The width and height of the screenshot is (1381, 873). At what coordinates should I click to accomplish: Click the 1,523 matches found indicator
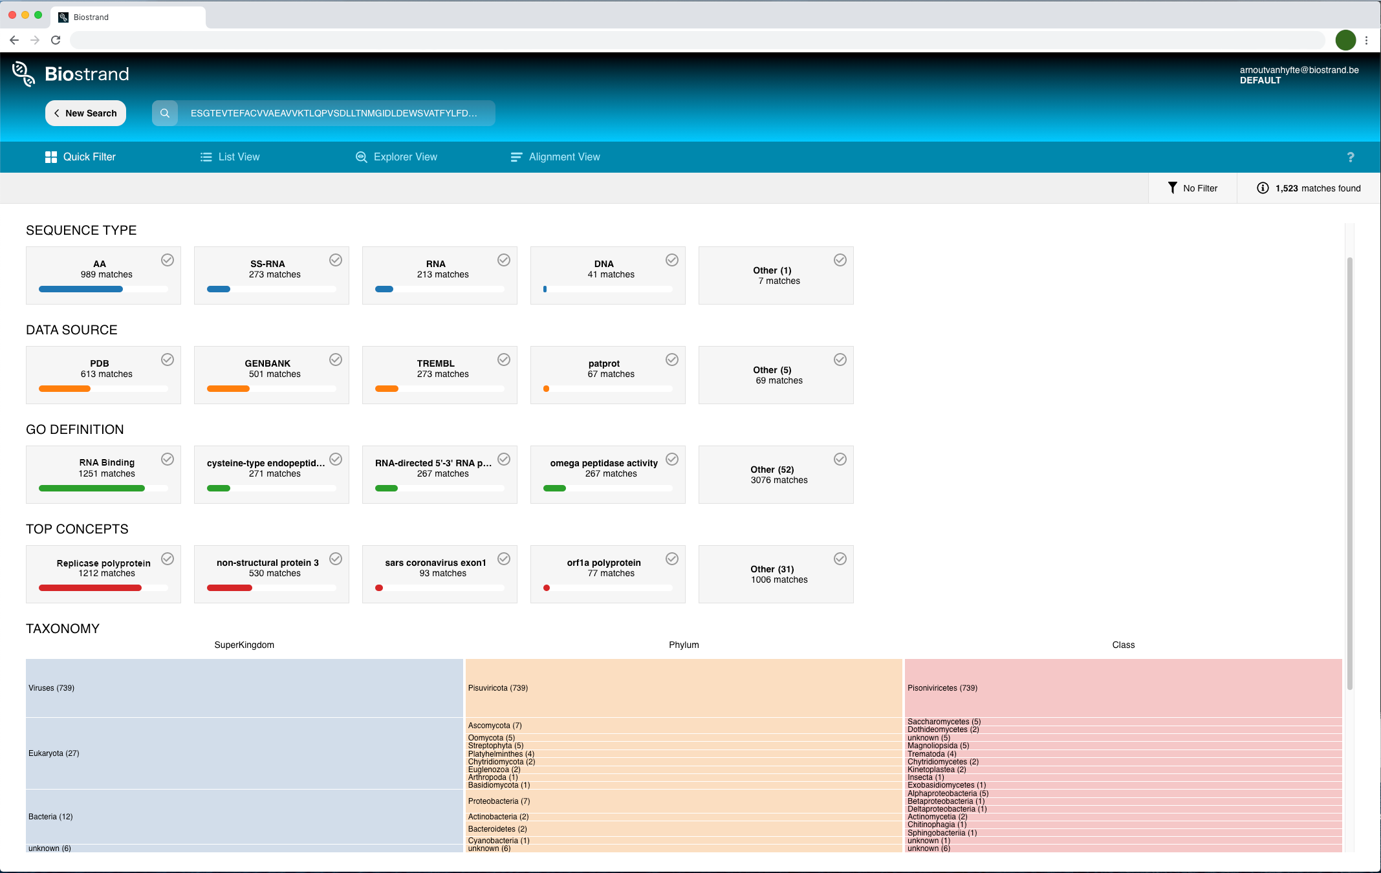(1309, 188)
